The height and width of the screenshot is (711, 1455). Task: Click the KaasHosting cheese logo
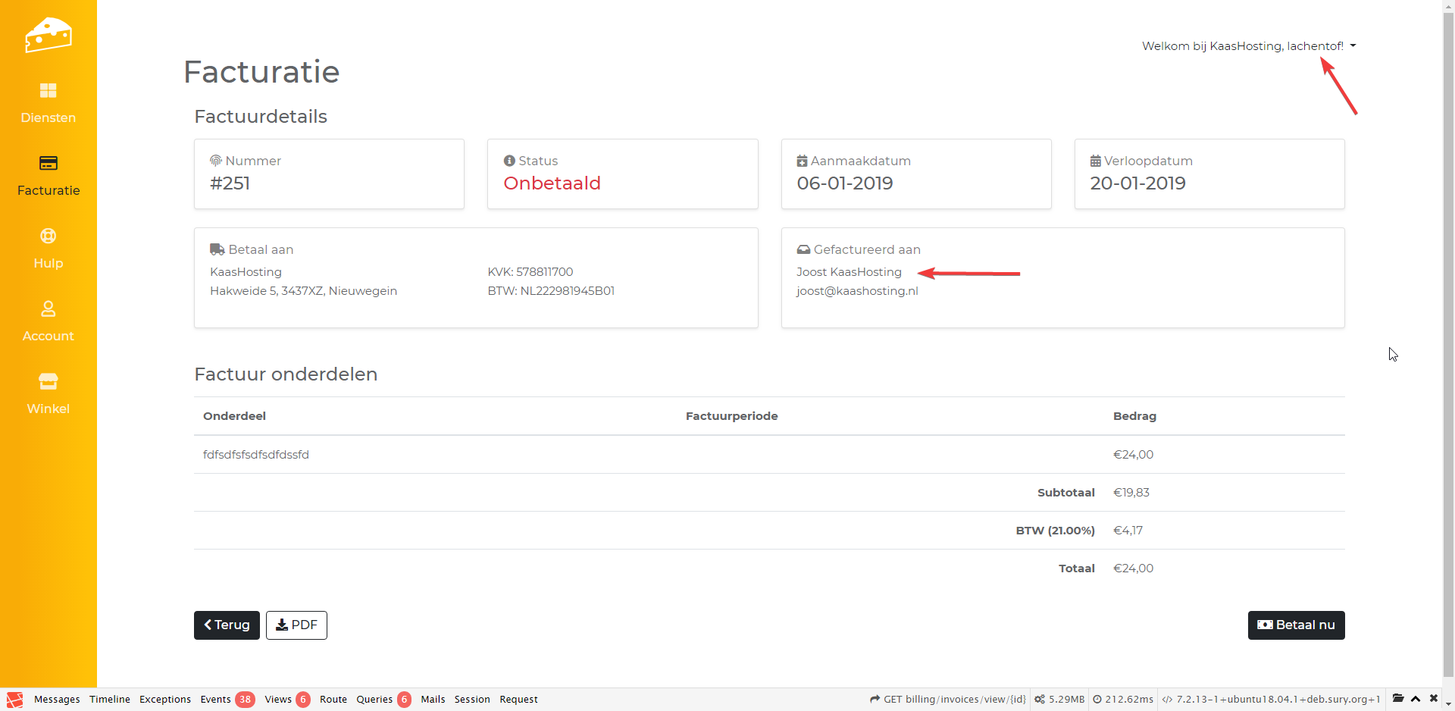(48, 35)
